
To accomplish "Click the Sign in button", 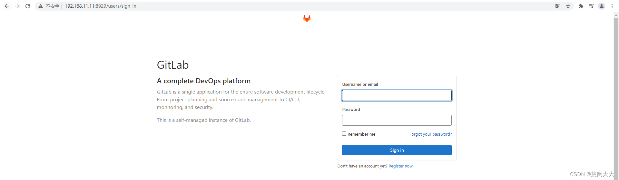I will [397, 150].
